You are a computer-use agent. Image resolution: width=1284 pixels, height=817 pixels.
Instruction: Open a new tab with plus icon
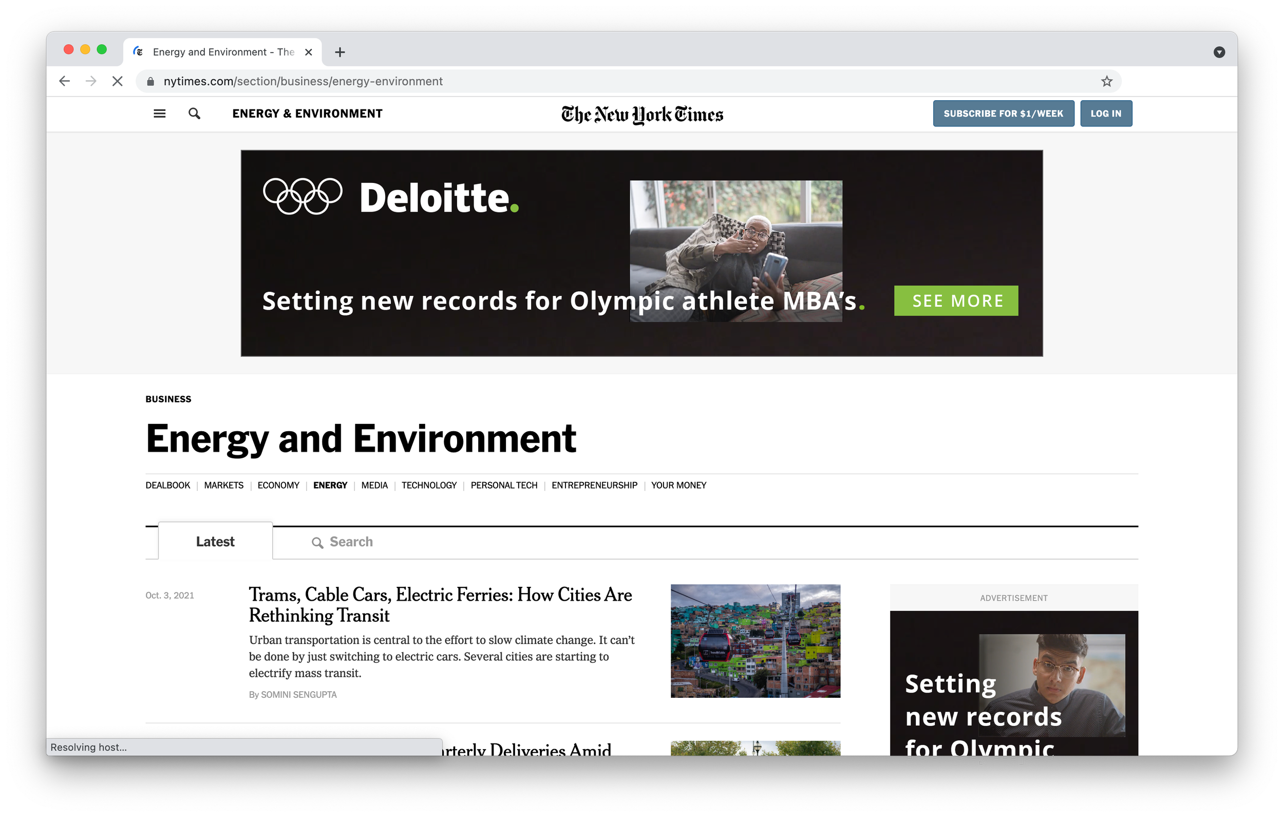(339, 52)
